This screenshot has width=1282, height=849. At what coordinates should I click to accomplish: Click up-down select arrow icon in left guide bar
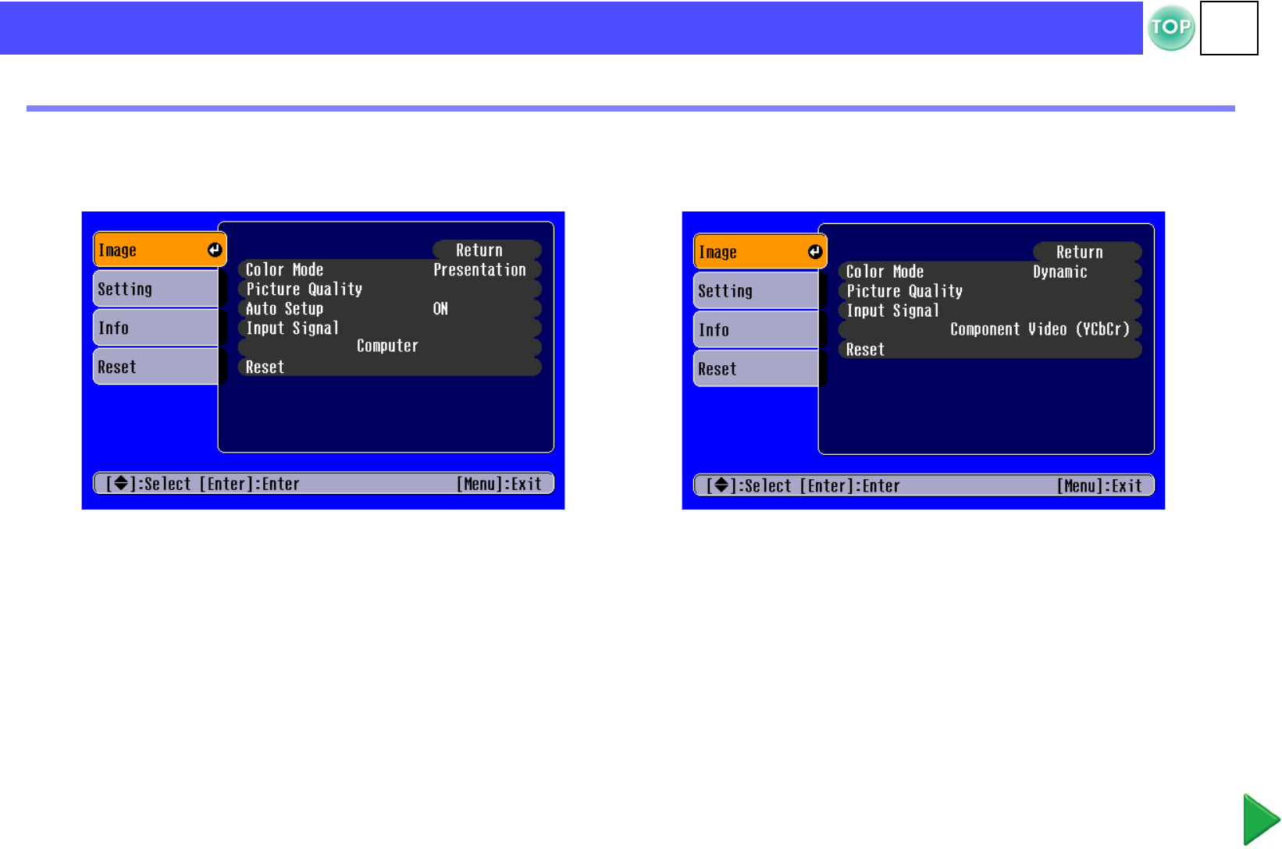(x=121, y=483)
